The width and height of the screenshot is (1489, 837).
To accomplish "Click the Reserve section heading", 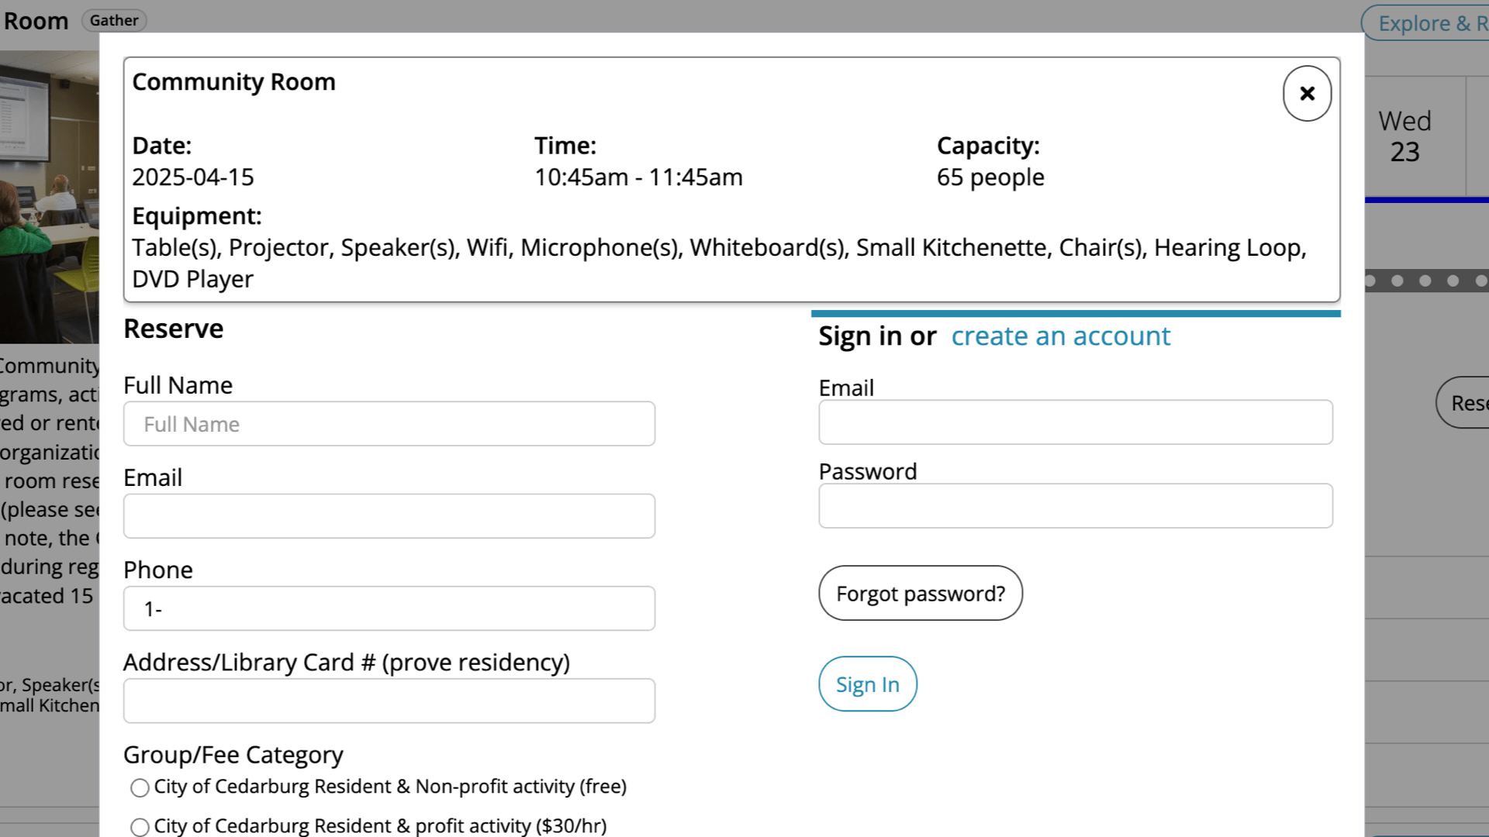I will [173, 328].
